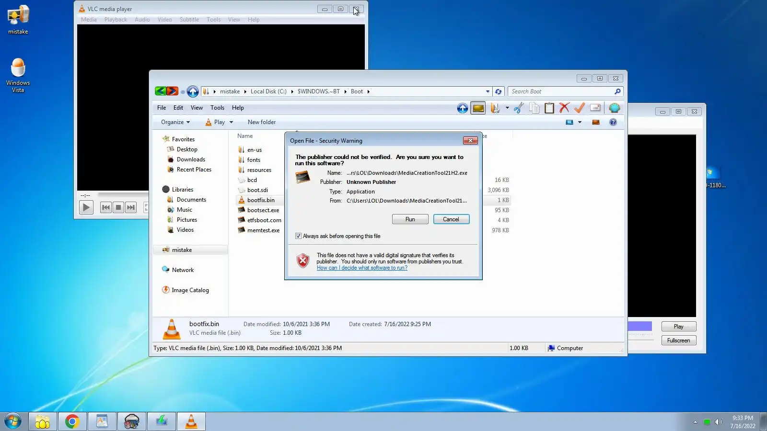Expand the breadcrumb arrow after mistake
This screenshot has width=767, height=431.
[x=245, y=91]
